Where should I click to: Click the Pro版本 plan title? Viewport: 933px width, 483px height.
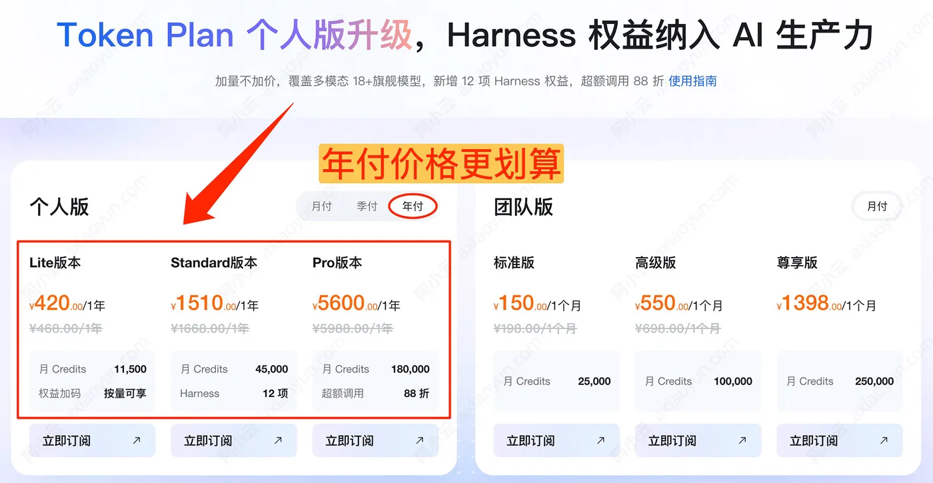click(337, 262)
